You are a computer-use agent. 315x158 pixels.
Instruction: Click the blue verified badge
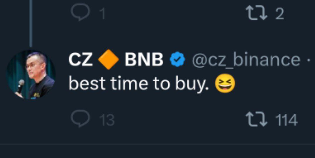[x=178, y=60]
